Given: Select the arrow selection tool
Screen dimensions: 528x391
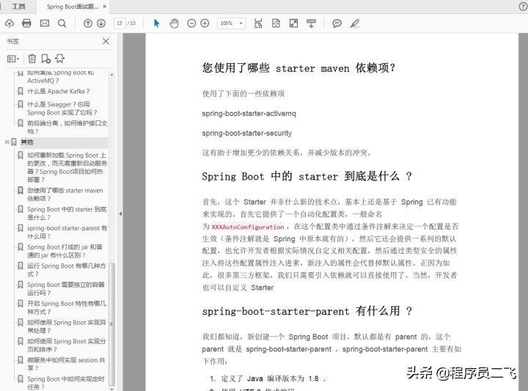Looking at the screenshot, I should click(157, 23).
